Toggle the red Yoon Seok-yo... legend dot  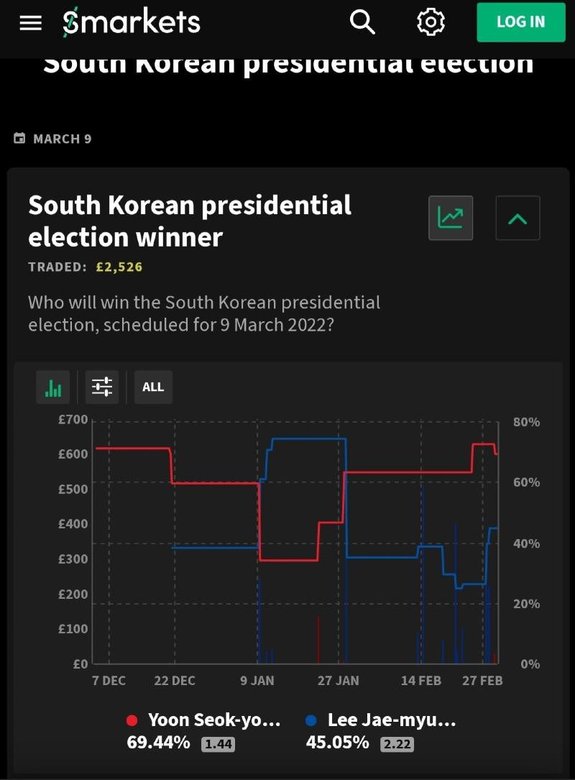pyautogui.click(x=132, y=720)
